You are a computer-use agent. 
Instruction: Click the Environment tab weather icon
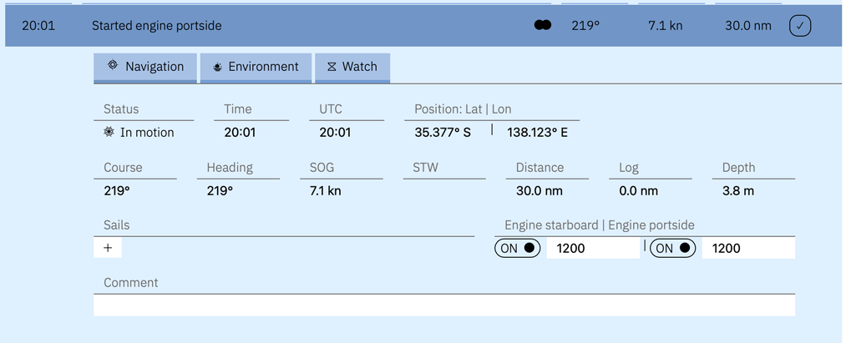click(217, 67)
